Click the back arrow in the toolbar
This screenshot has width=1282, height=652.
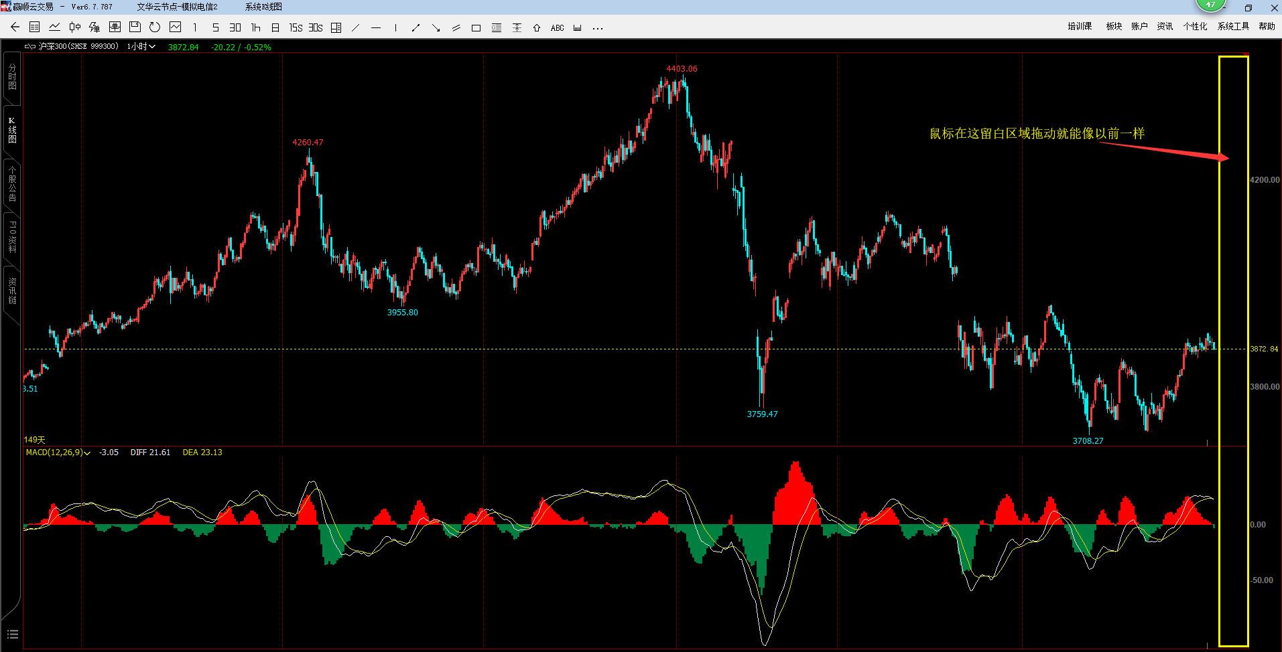(x=15, y=27)
